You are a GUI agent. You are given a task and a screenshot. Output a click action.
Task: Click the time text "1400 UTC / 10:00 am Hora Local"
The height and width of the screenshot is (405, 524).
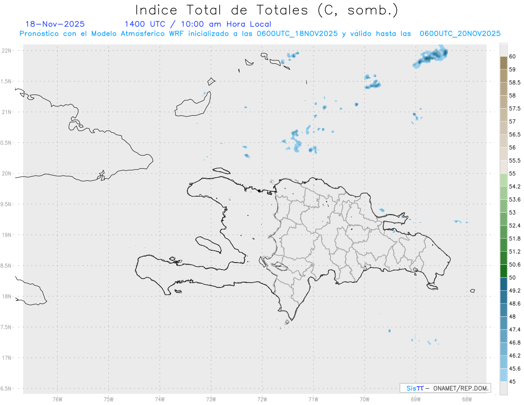coord(198,24)
